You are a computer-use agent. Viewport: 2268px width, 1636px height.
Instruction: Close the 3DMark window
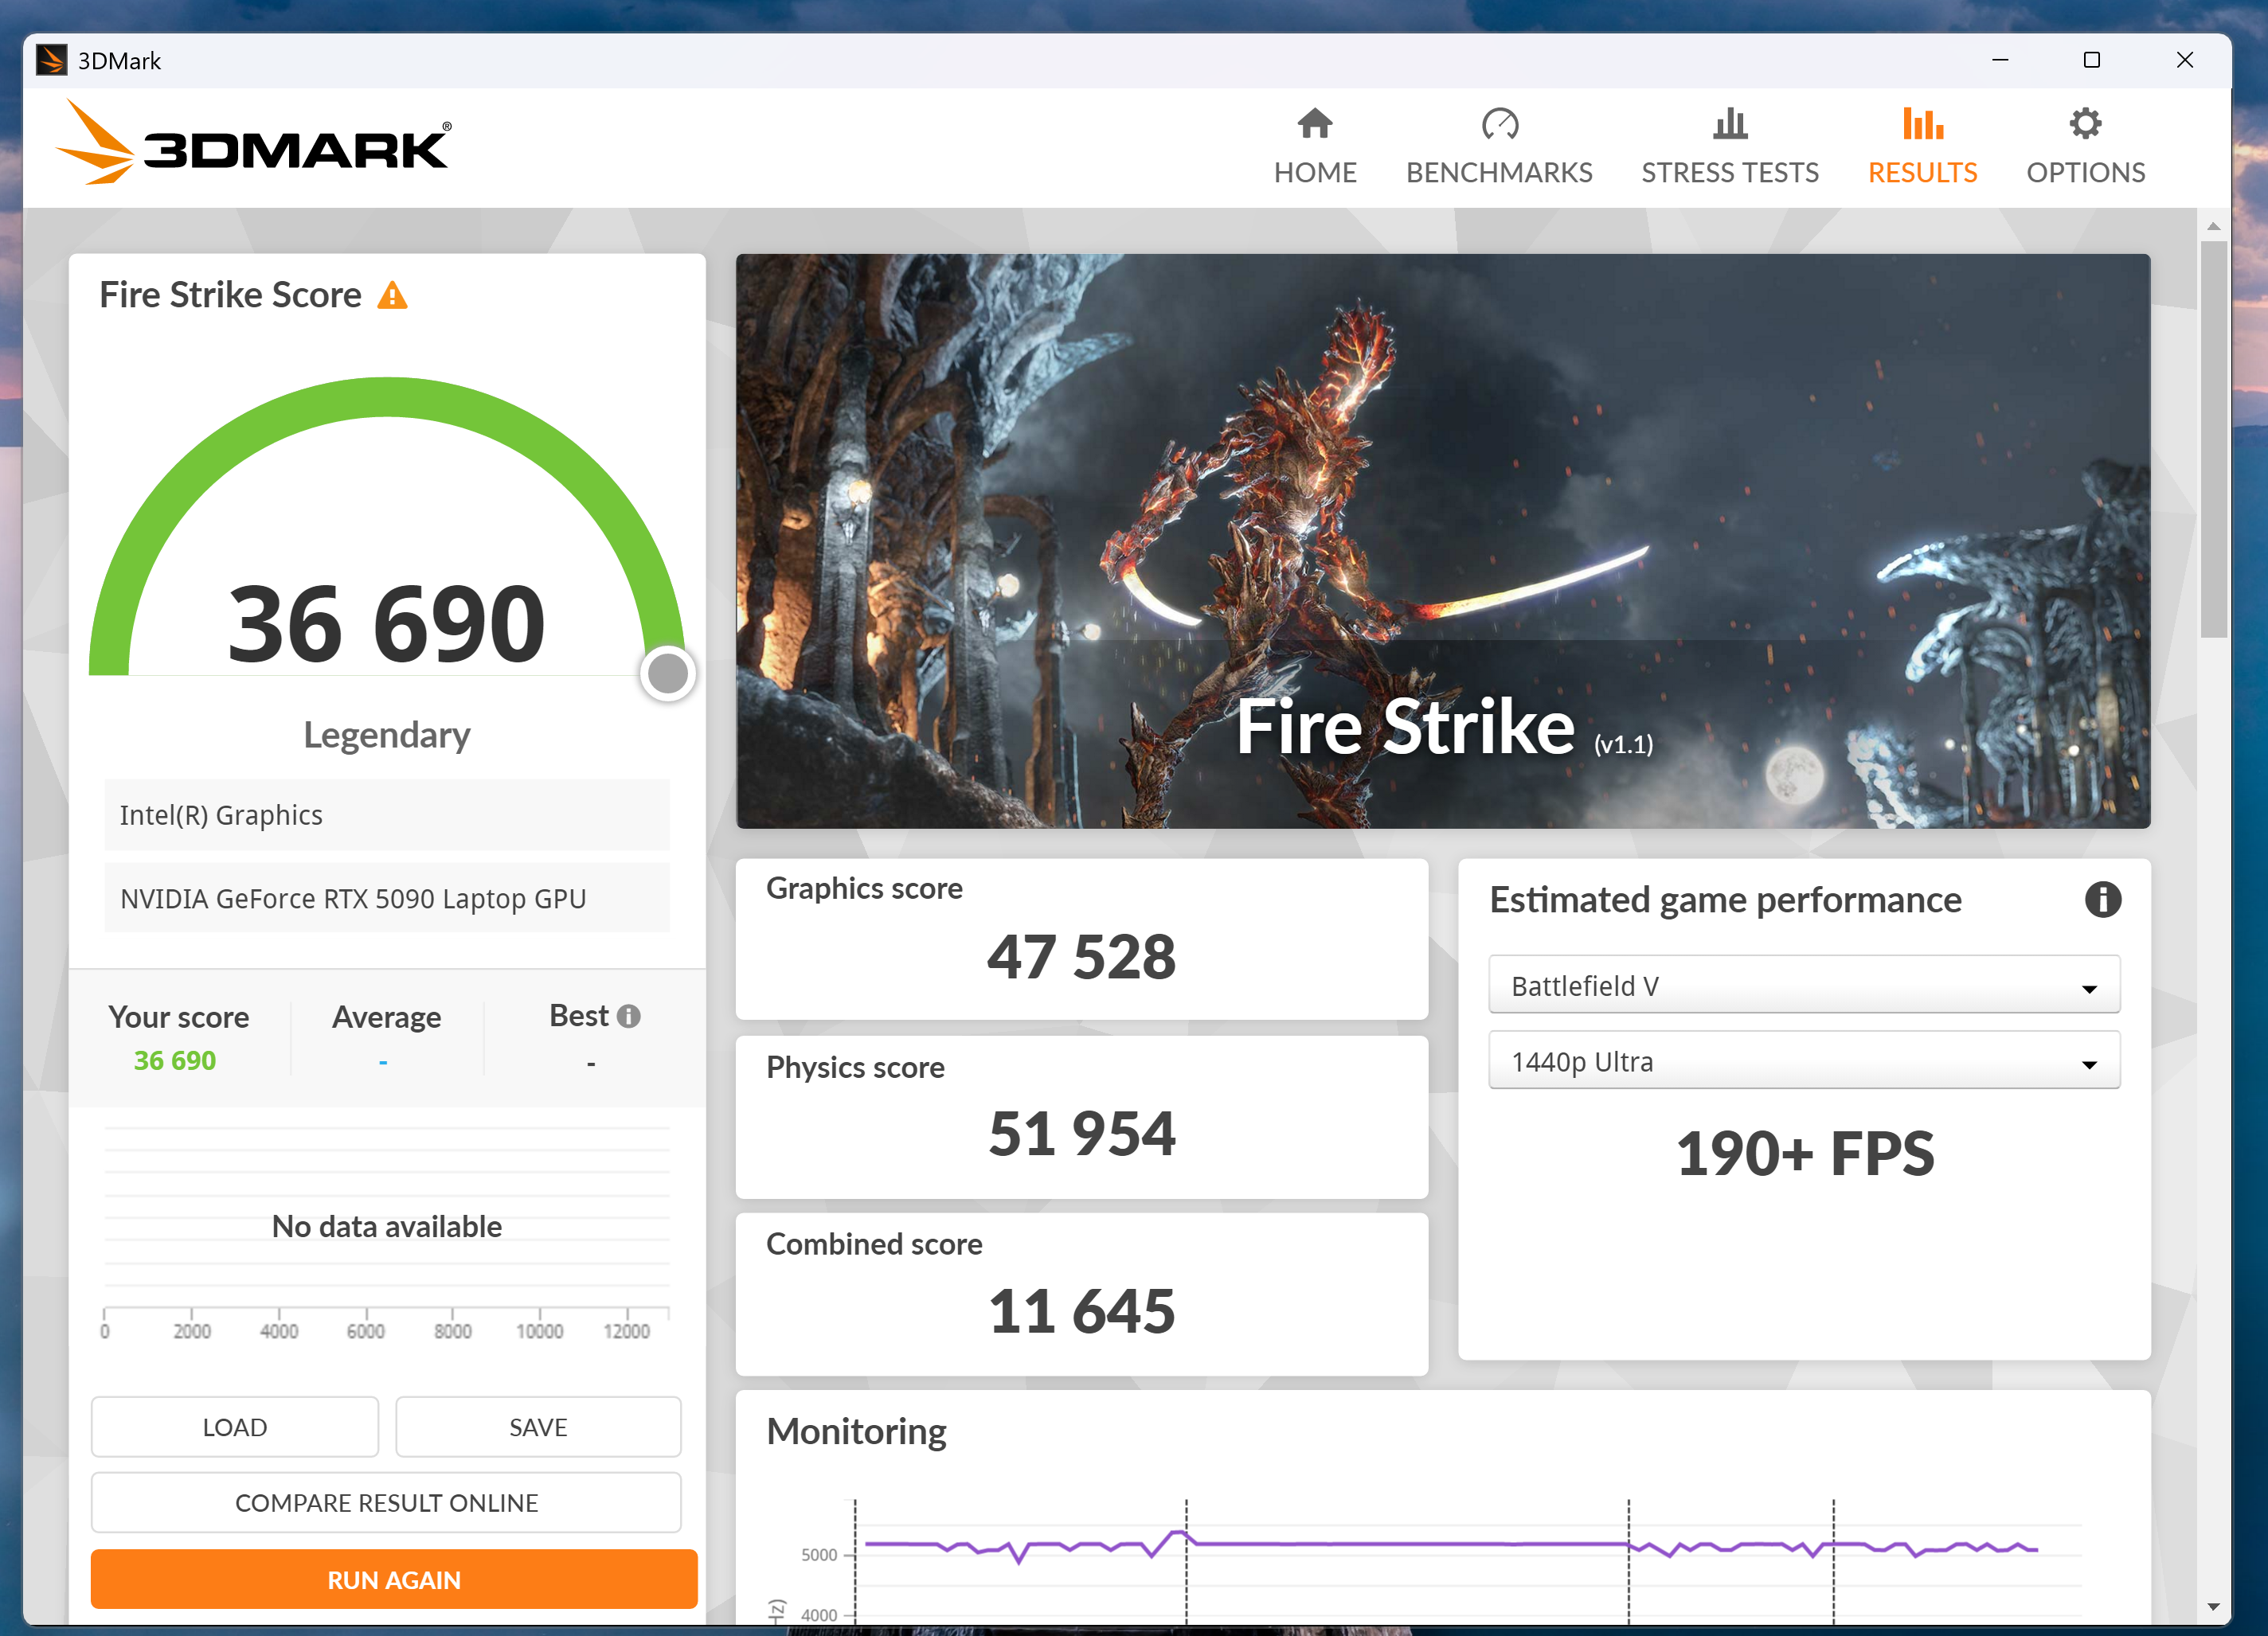pyautogui.click(x=2184, y=60)
